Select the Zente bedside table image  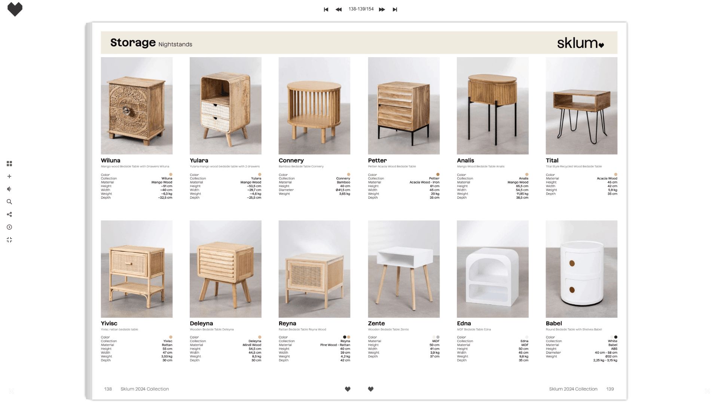[x=403, y=269]
